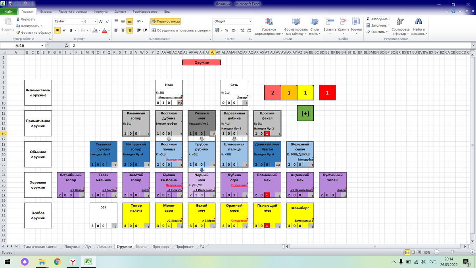Open Format as Table (Форматировать как таблицу)
Screen dimensions: 476x268
(296, 27)
